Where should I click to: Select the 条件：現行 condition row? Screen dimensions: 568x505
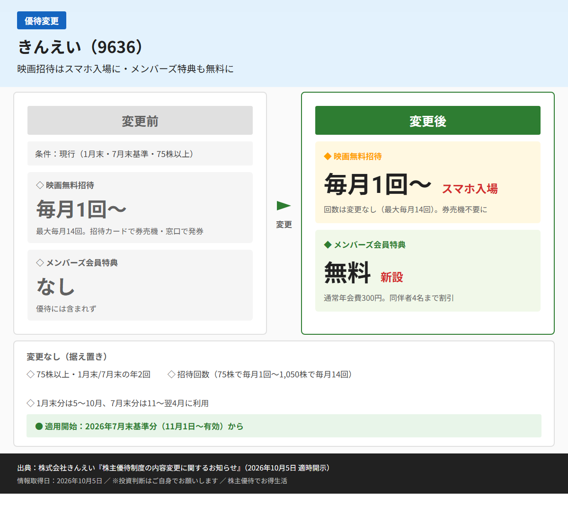pos(140,154)
